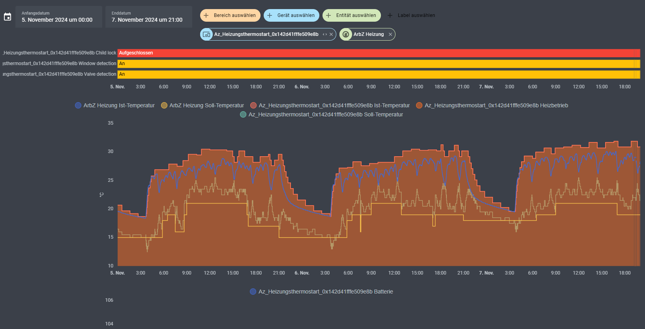Click the plus icon on Gerät auswählen

(270, 15)
